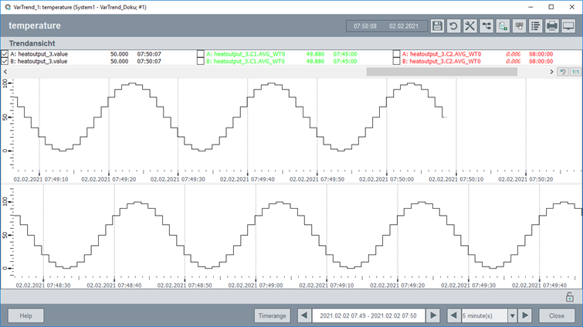Viewport: 583px width, 327px height.
Task: Click the horizontal scrollbar thumb in legend
Action: pos(441,72)
